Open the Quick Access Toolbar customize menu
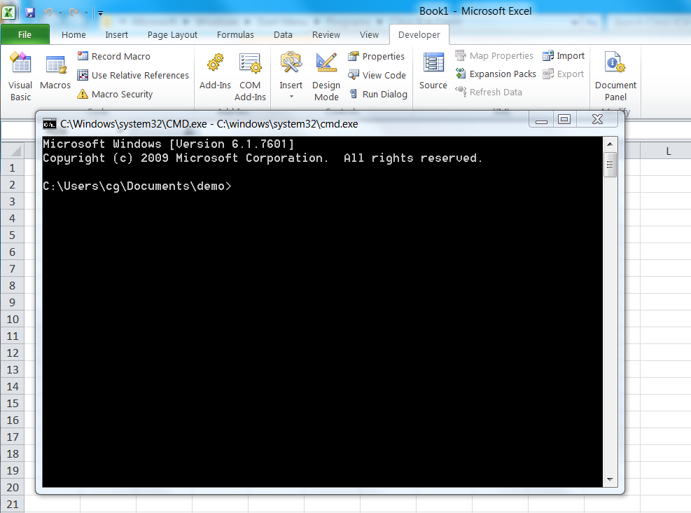Viewport: 691px width, 513px height. (99, 12)
